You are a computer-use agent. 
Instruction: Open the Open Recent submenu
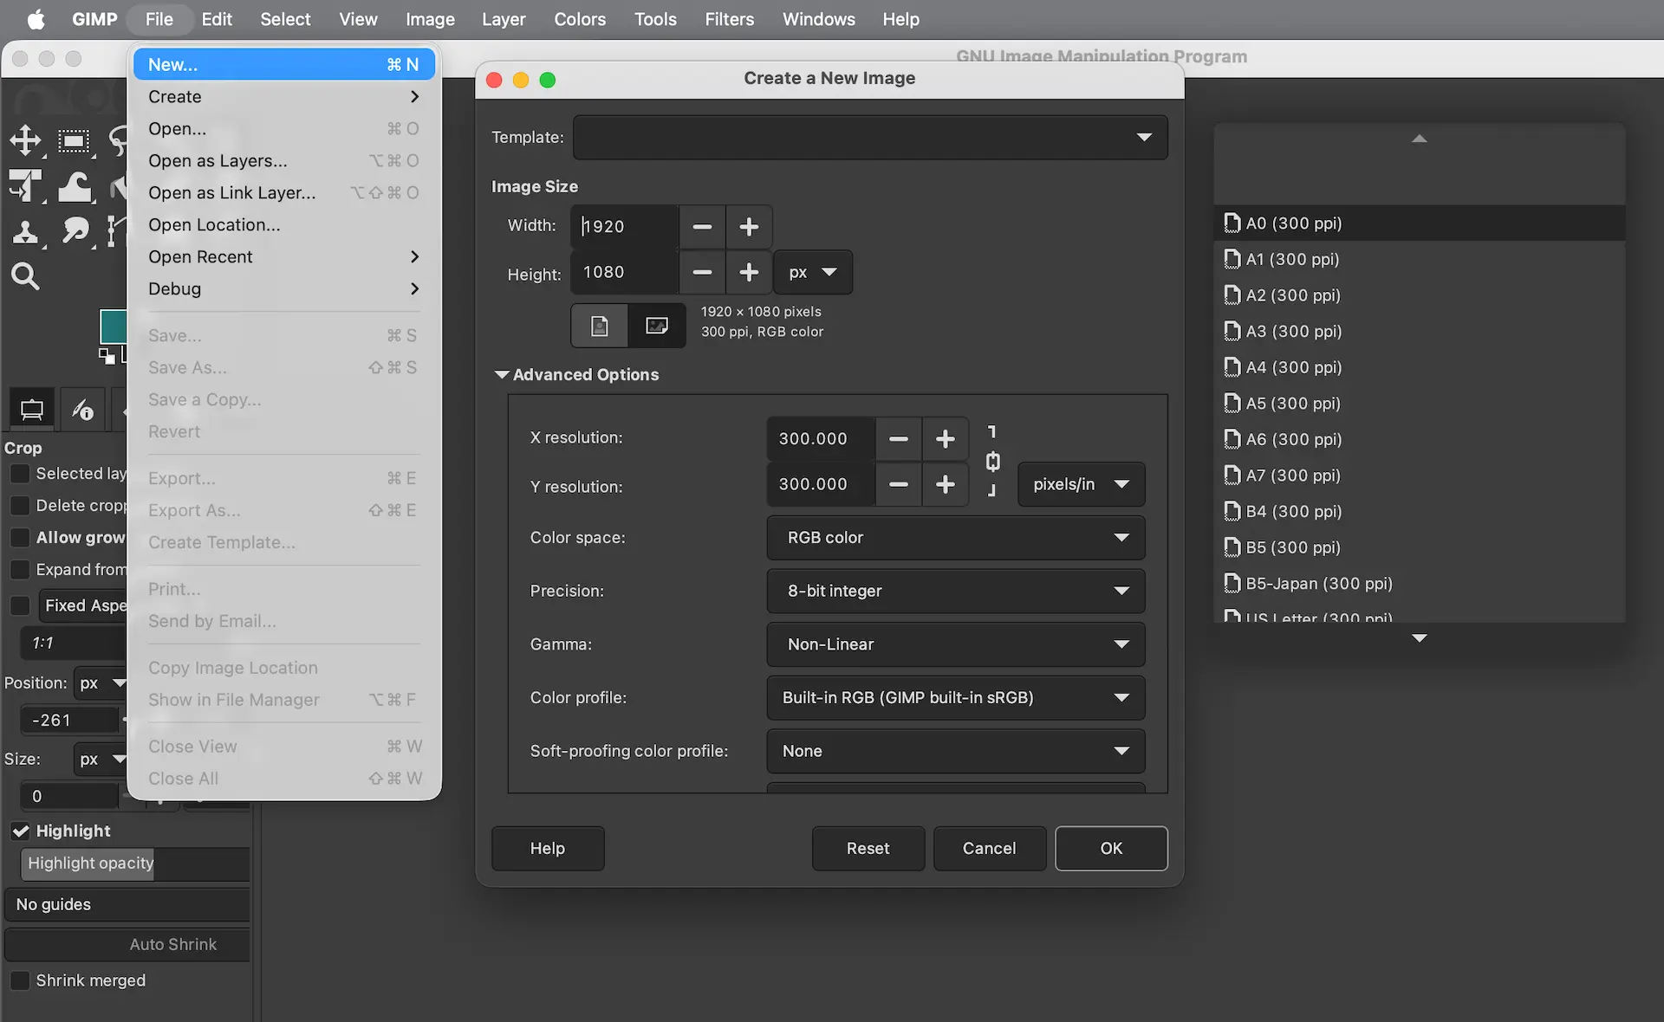tap(284, 256)
